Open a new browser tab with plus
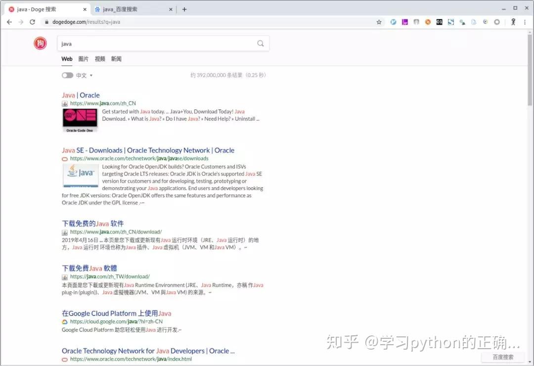534x366 pixels. [x=184, y=9]
